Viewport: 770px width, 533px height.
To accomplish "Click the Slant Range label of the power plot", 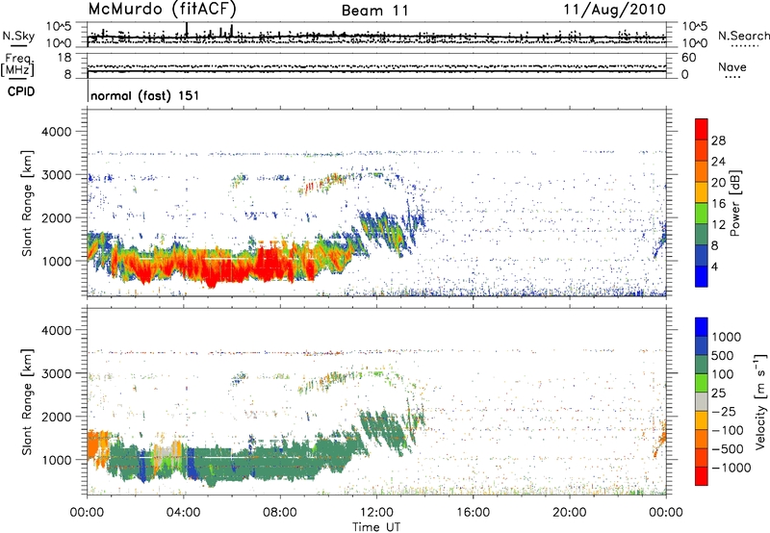I will [27, 203].
